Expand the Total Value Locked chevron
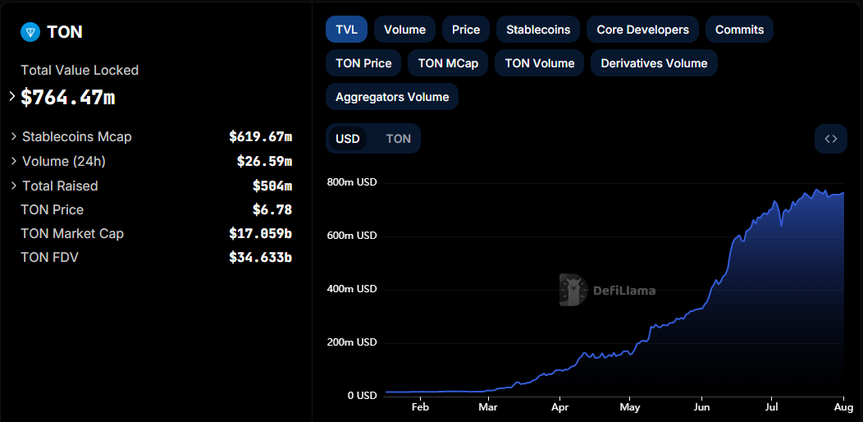 click(x=12, y=97)
